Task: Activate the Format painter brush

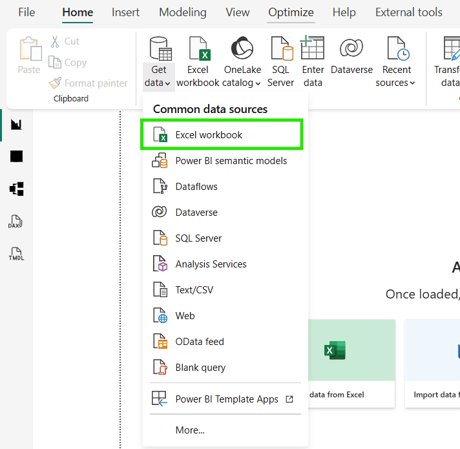Action: point(89,83)
